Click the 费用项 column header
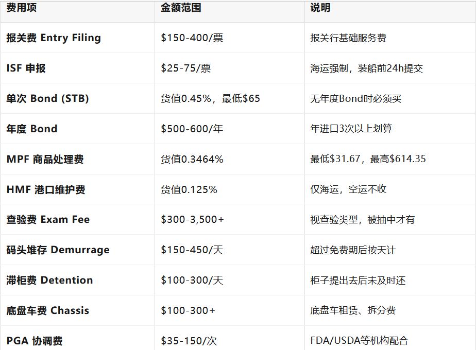 tap(22, 8)
